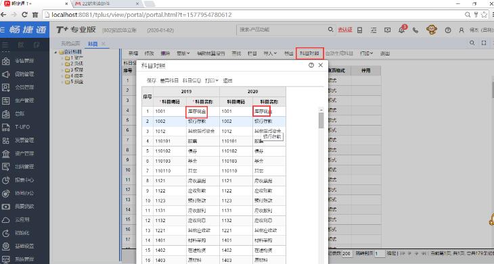This screenshot has width=494, height=264.
Task: Click the 资产管理 bank building icon
Action: click(6, 154)
